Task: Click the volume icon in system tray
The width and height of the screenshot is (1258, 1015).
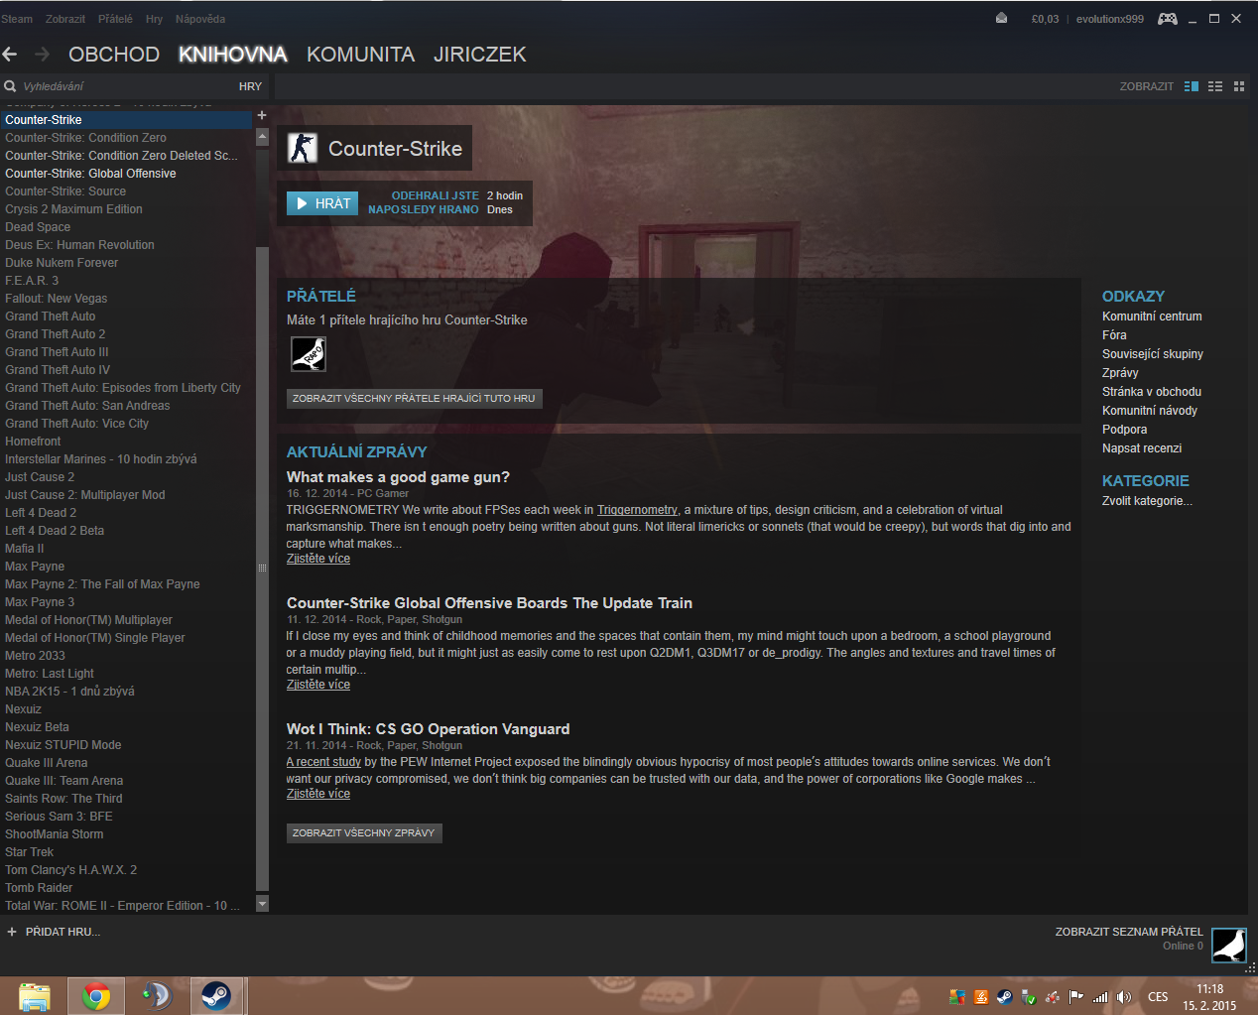Action: pos(1124,997)
